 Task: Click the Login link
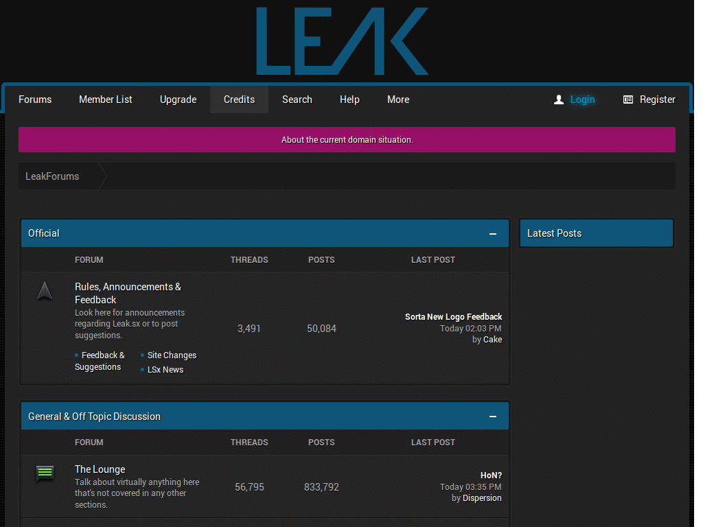582,99
